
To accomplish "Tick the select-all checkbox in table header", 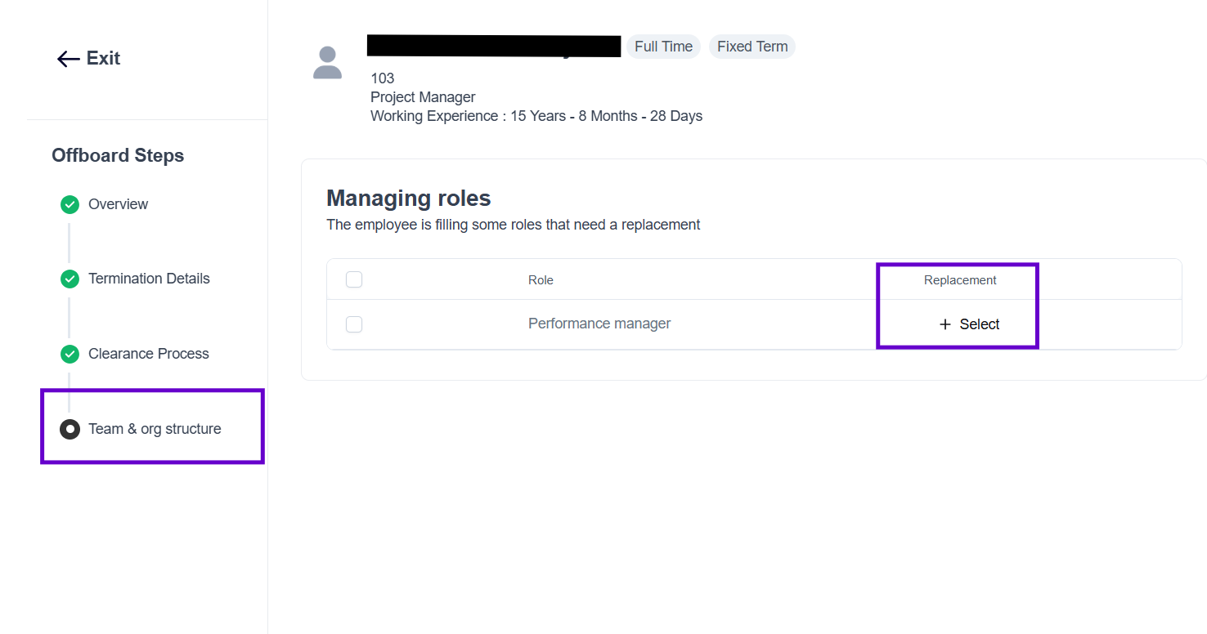I will click(354, 280).
